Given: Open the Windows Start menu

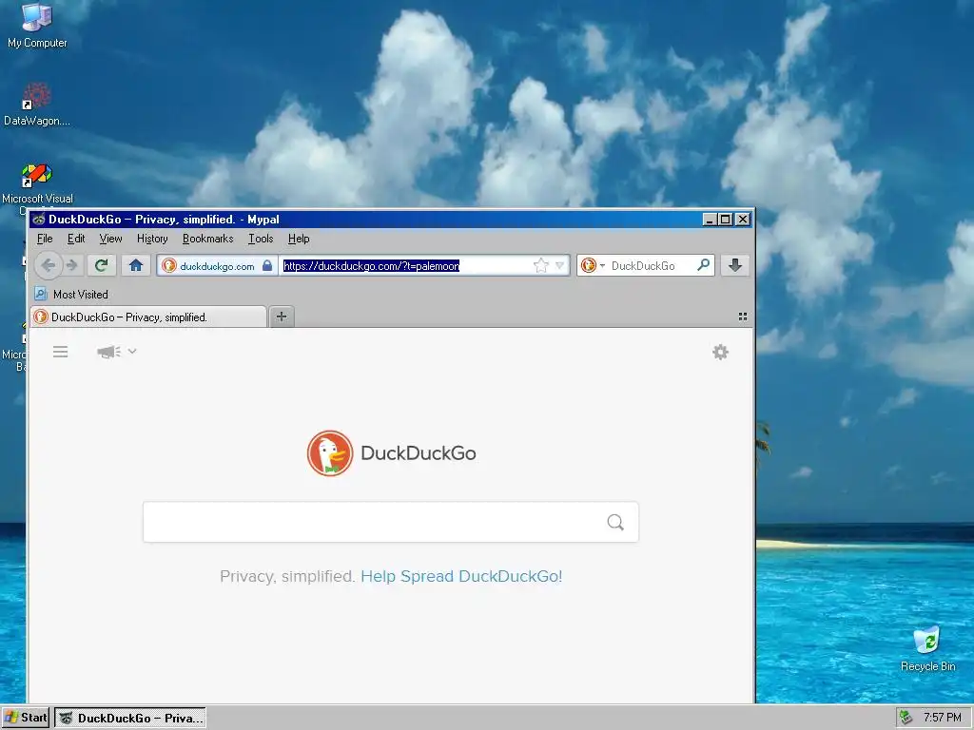Looking at the screenshot, I should (26, 718).
